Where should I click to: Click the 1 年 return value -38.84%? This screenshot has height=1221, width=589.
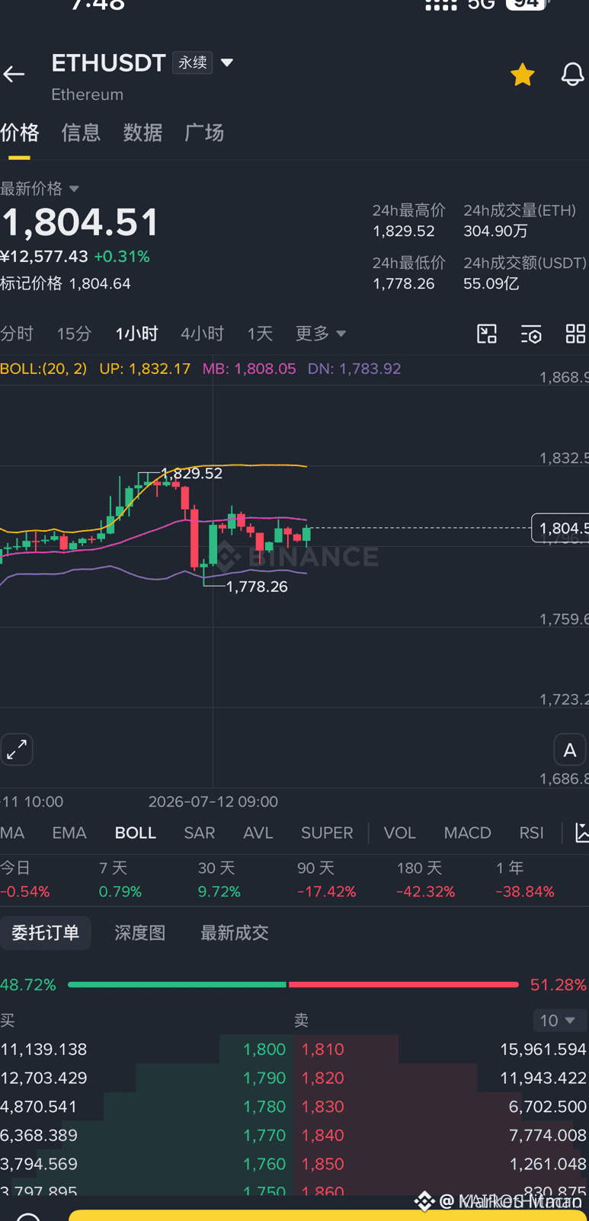point(525,892)
